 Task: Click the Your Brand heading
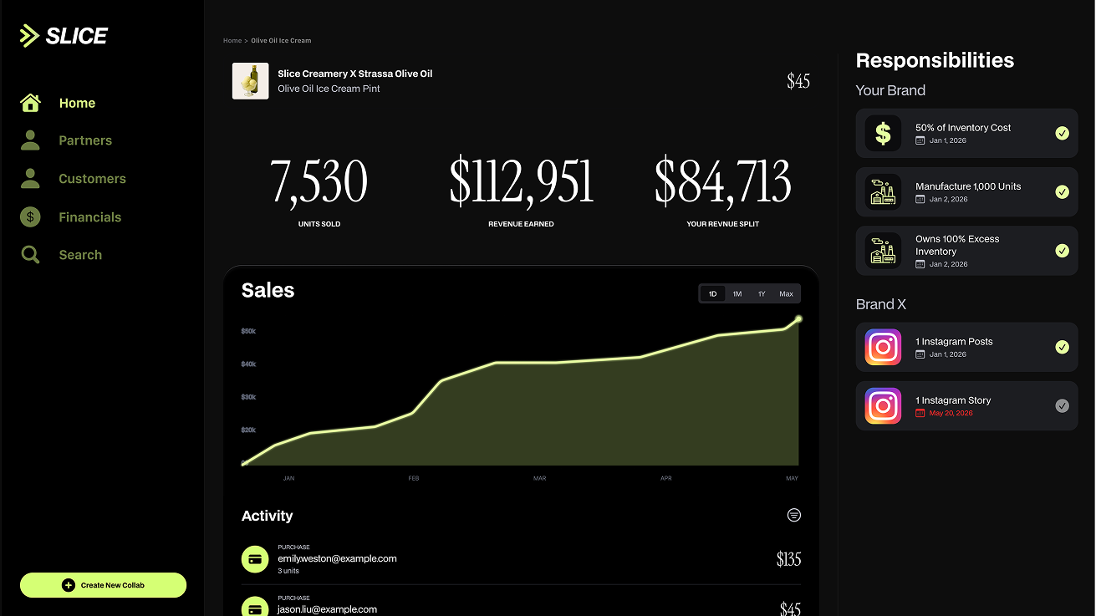tap(890, 90)
